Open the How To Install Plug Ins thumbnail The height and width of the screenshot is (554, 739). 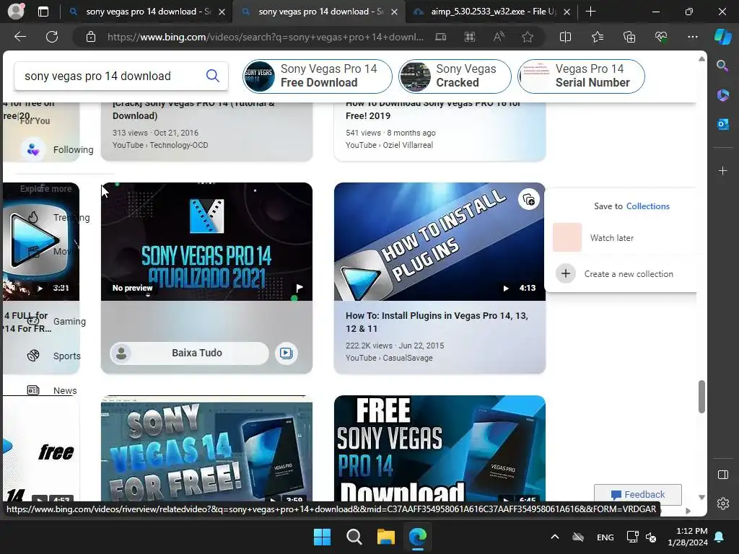coord(440,242)
